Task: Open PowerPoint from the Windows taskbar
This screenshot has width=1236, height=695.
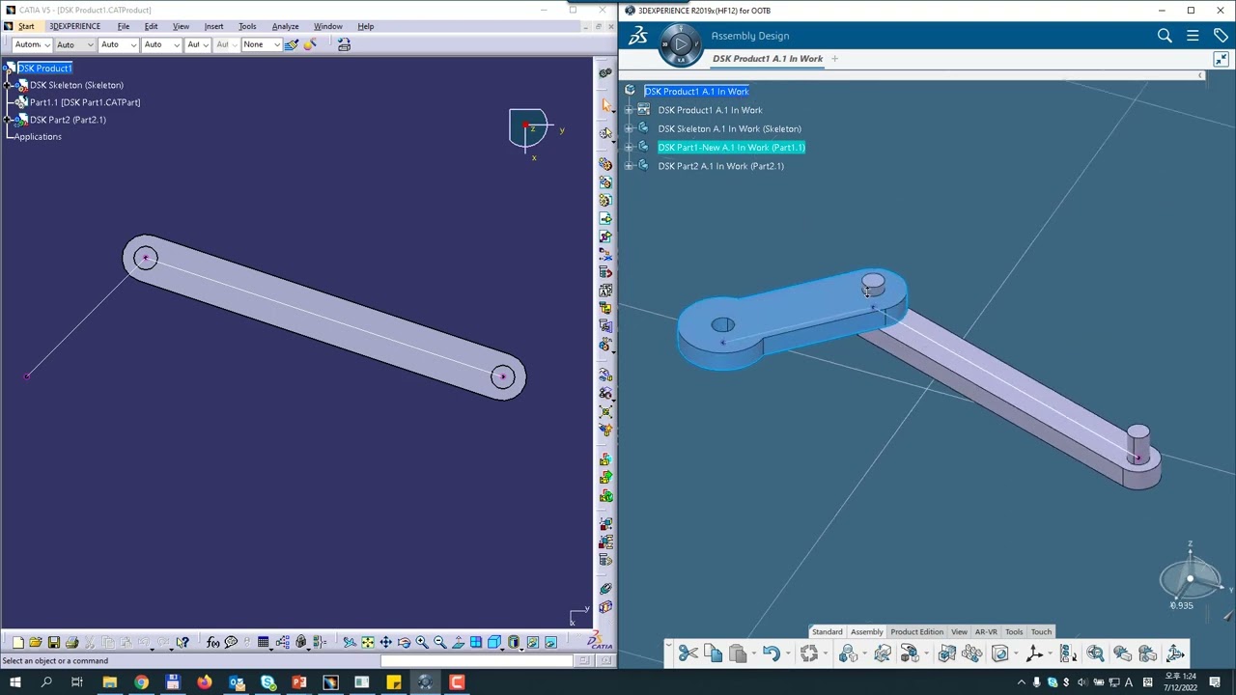Action: (299, 683)
